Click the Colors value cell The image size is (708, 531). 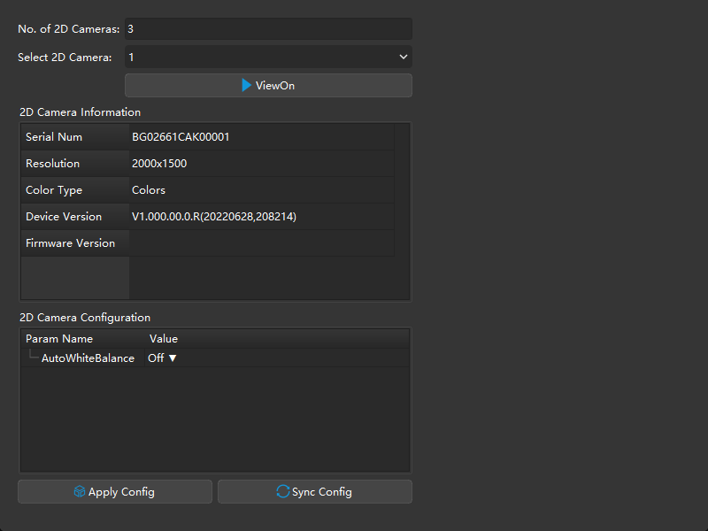point(149,190)
